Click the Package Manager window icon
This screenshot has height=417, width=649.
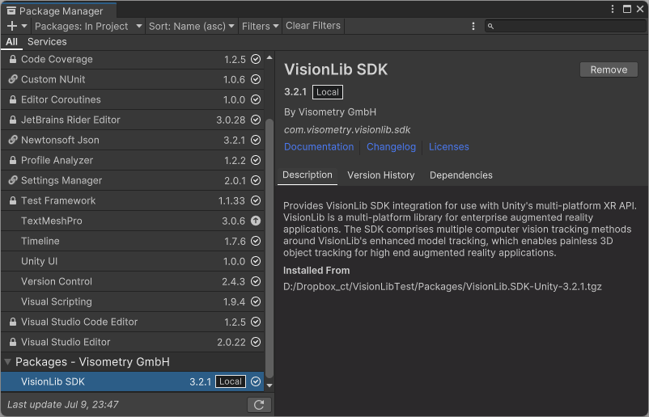coord(11,11)
